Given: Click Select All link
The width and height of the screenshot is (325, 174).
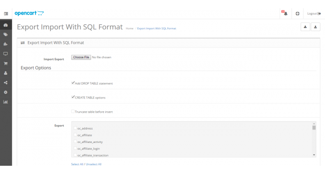Looking at the screenshot, I should (x=77, y=164).
